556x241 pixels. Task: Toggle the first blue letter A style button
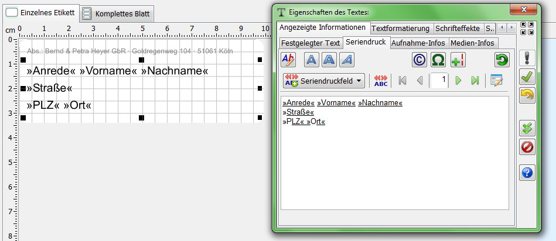pyautogui.click(x=312, y=59)
